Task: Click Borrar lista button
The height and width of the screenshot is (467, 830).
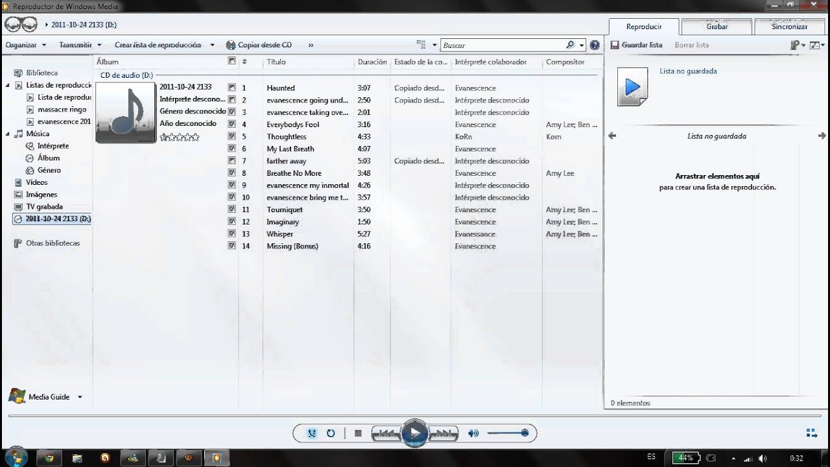Action: point(692,45)
